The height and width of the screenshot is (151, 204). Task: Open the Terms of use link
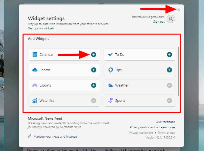click(166, 133)
